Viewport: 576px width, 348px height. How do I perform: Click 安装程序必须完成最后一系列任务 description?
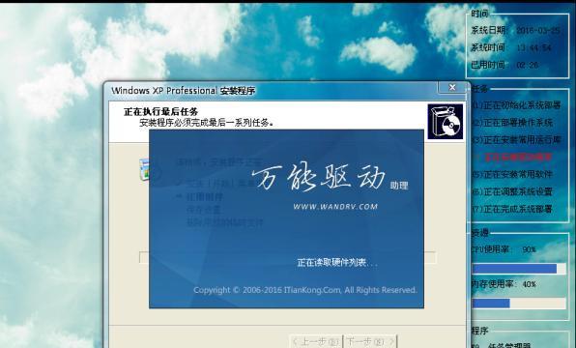tap(207, 123)
